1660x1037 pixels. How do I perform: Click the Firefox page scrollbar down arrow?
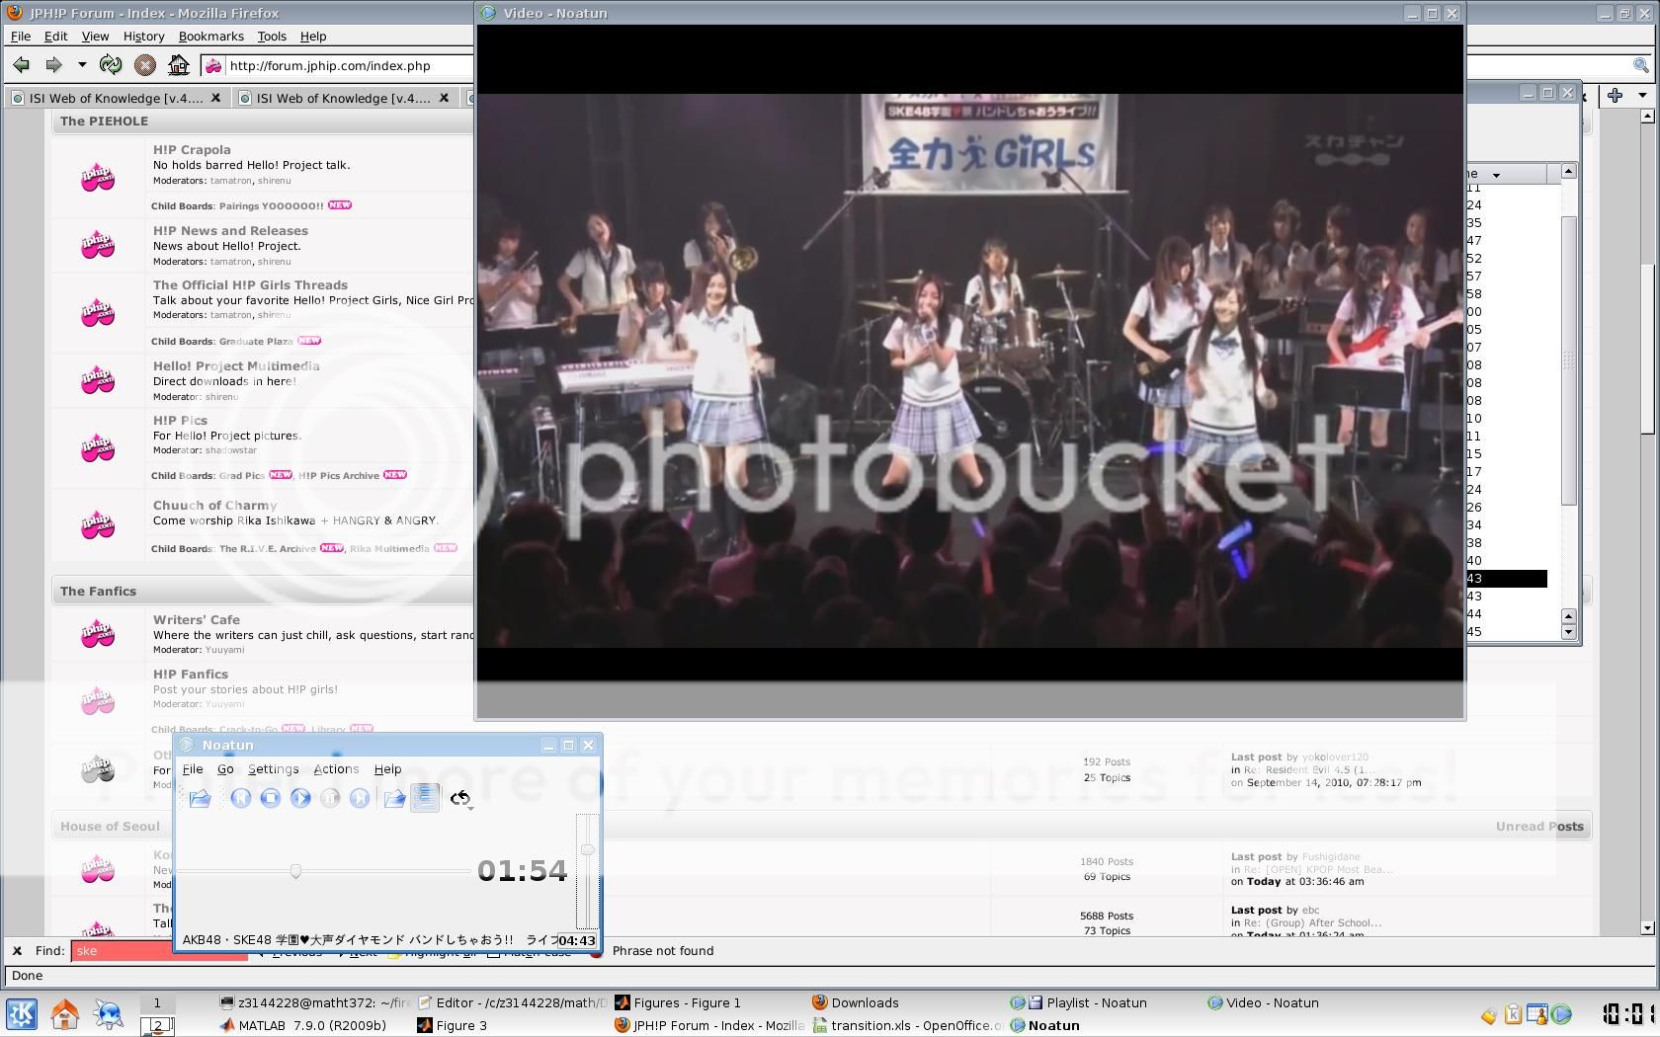point(1647,928)
